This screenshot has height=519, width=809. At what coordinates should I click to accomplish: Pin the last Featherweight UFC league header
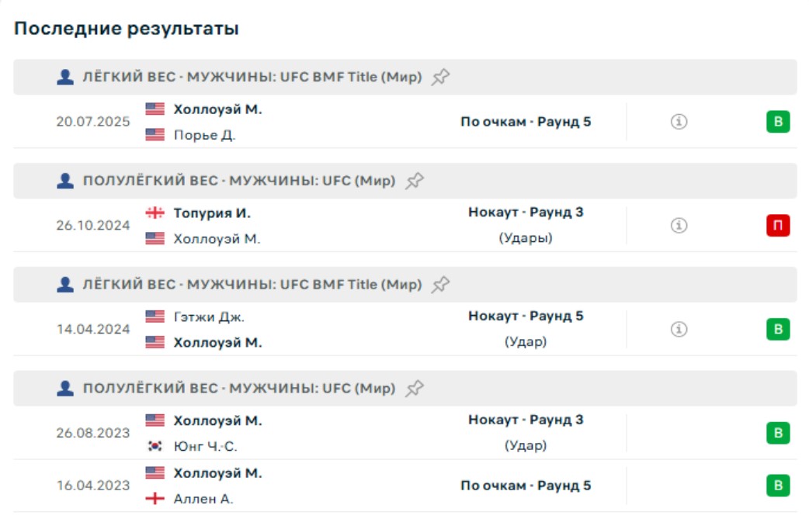pyautogui.click(x=415, y=389)
